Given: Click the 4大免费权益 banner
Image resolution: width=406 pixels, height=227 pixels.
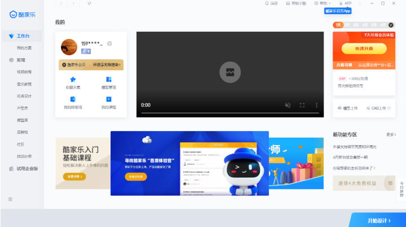Looking at the screenshot, I should [x=364, y=183].
